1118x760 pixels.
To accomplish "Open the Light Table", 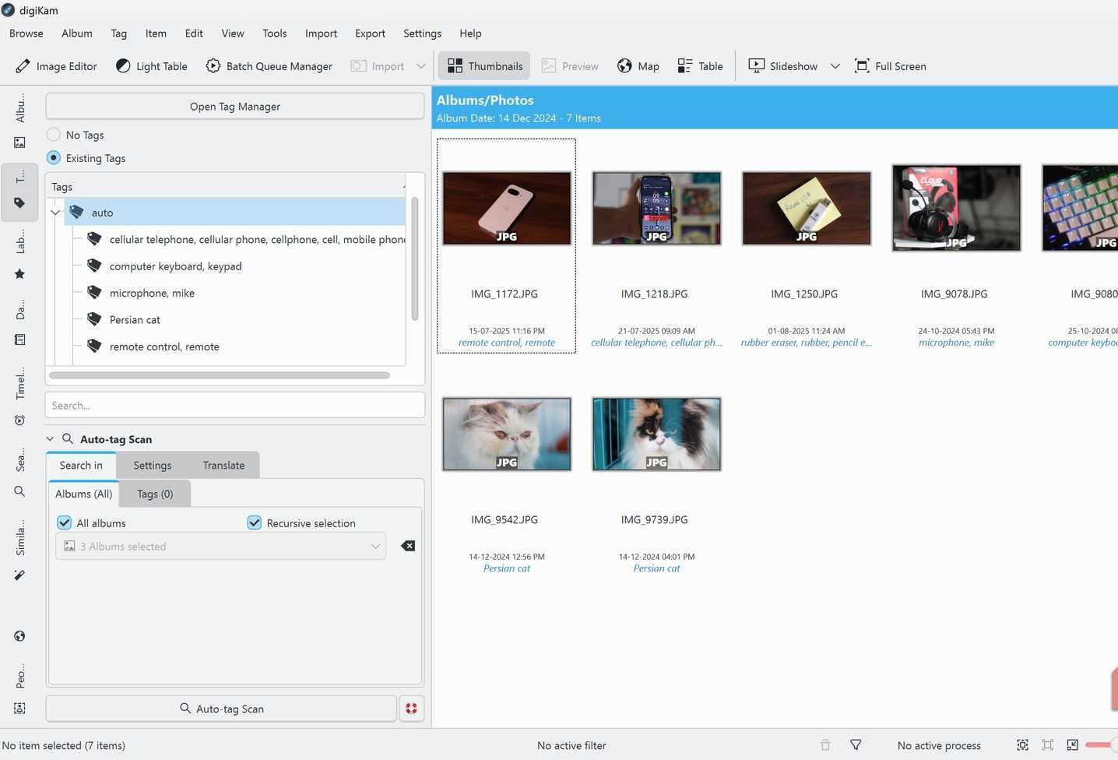I will [151, 66].
